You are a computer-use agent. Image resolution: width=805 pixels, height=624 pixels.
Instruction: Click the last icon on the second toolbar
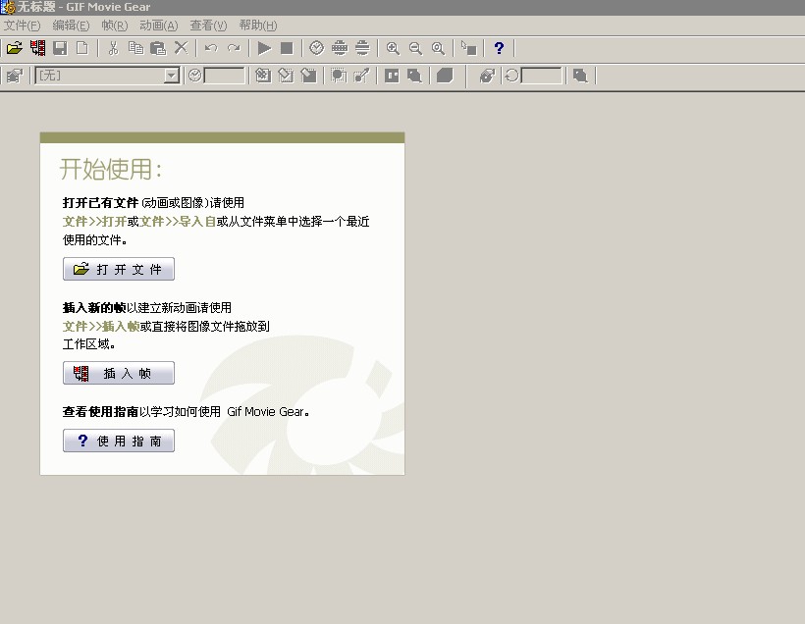pyautogui.click(x=579, y=76)
